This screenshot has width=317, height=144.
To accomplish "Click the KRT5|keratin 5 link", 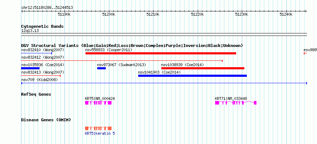I will click(x=100, y=133).
